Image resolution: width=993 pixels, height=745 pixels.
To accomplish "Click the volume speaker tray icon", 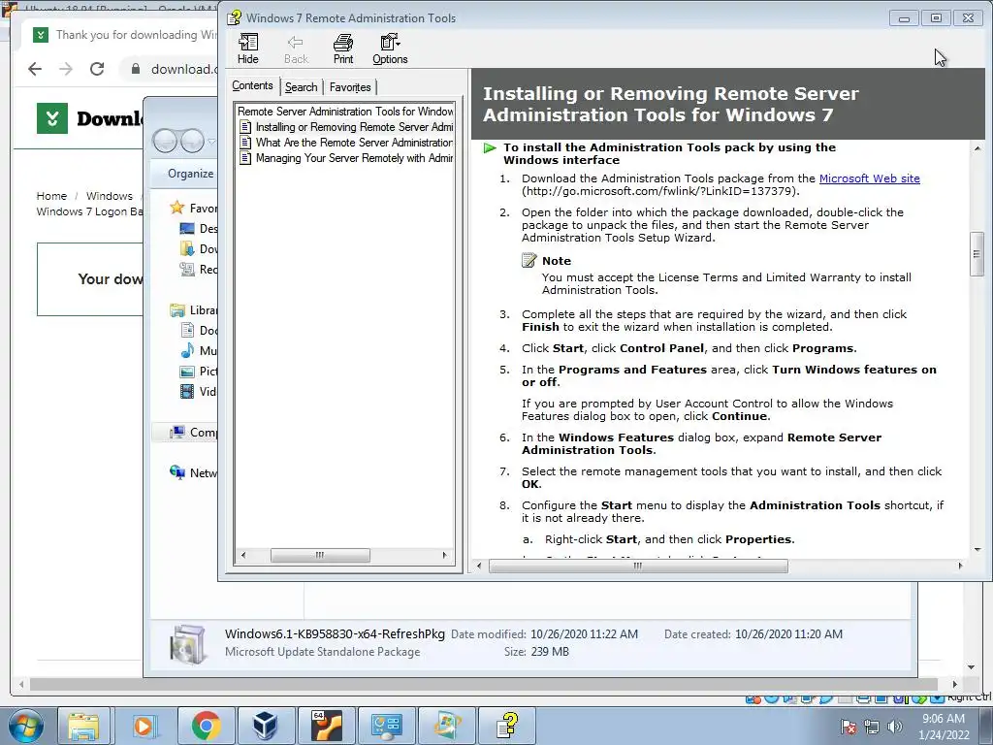I will (895, 727).
